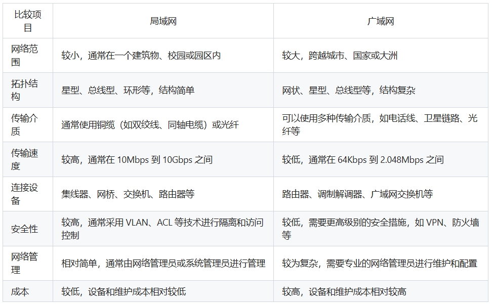Click cell mentioning VPN、防火墙等
The image size is (492, 305).
click(381, 229)
